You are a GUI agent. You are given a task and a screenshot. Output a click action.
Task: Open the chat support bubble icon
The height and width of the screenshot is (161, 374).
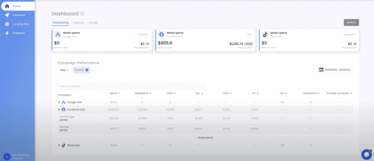366,154
